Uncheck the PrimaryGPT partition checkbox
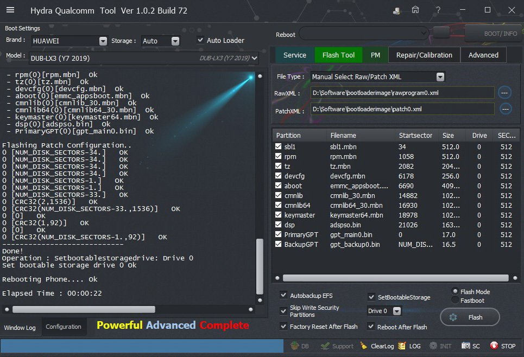The width and height of the screenshot is (524, 357). pyautogui.click(x=278, y=234)
